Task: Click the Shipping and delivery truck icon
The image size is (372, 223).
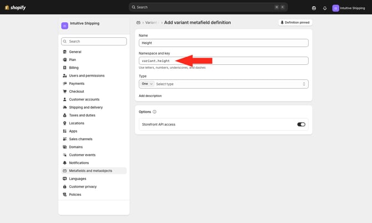Action: point(64,108)
